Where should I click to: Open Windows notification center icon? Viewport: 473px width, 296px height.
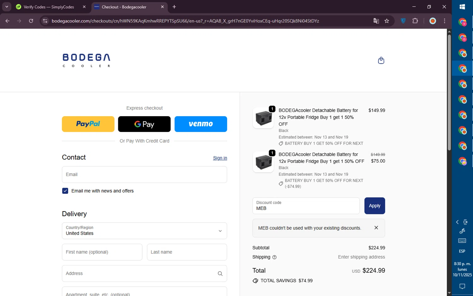point(462,287)
